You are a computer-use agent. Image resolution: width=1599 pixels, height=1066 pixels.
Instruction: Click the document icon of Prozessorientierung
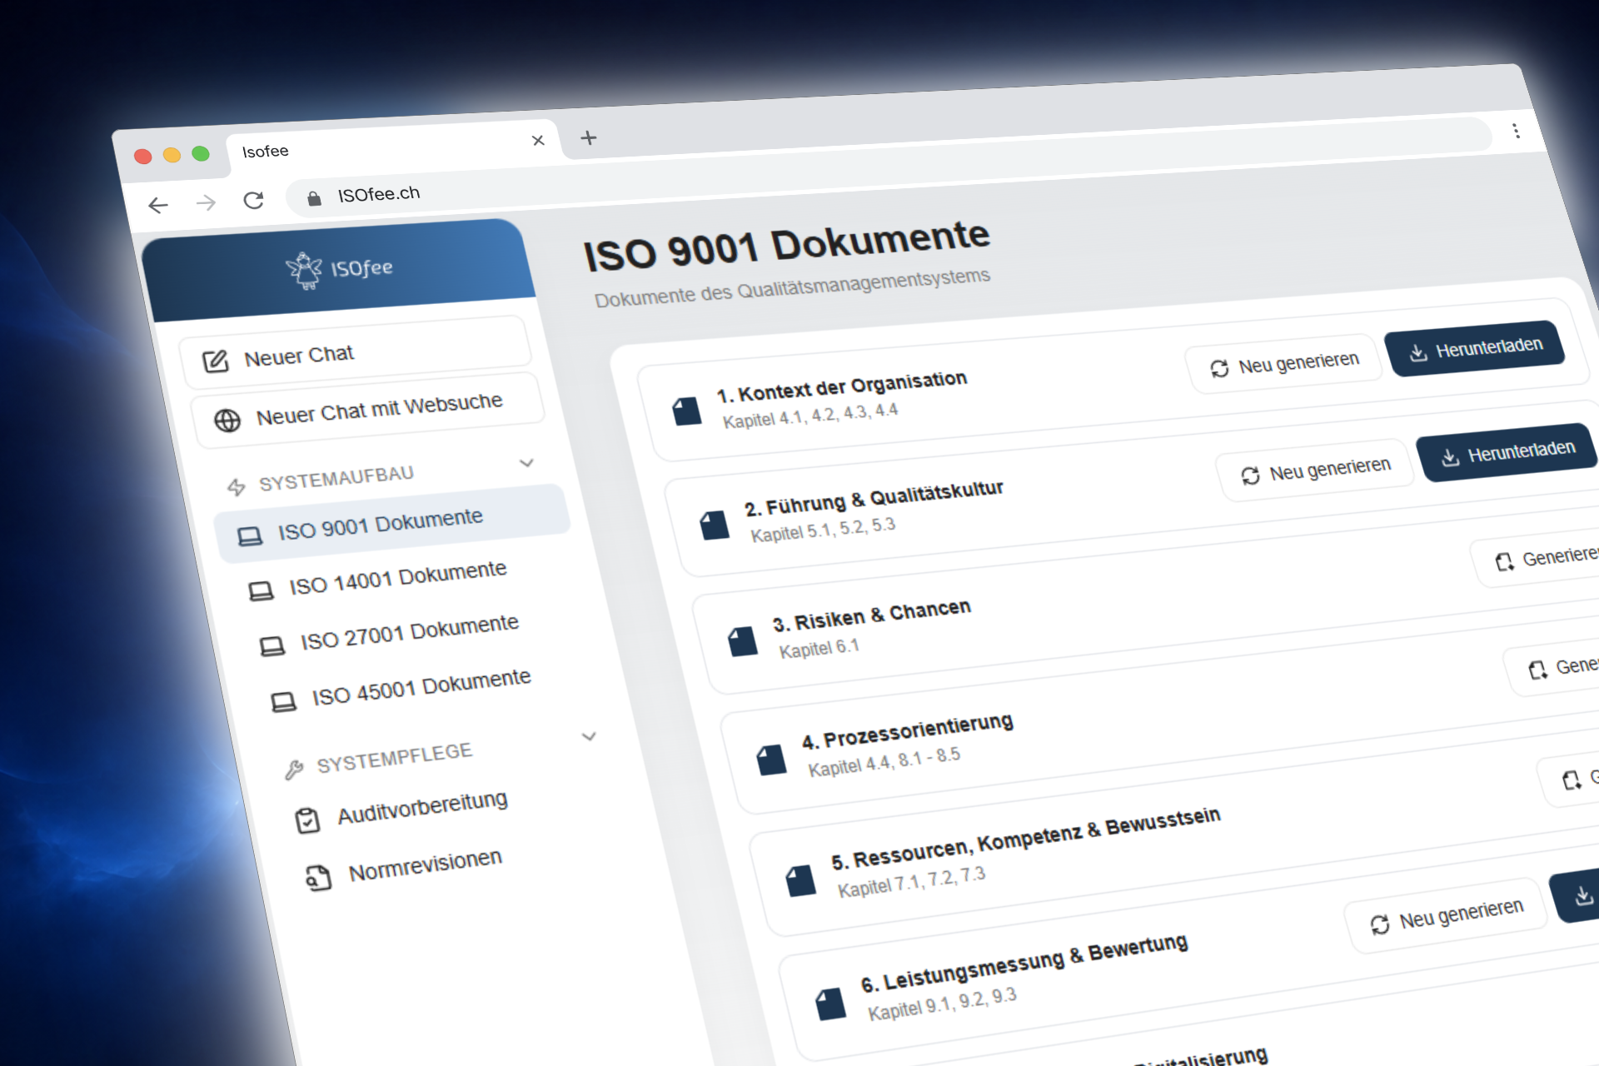pyautogui.click(x=771, y=760)
